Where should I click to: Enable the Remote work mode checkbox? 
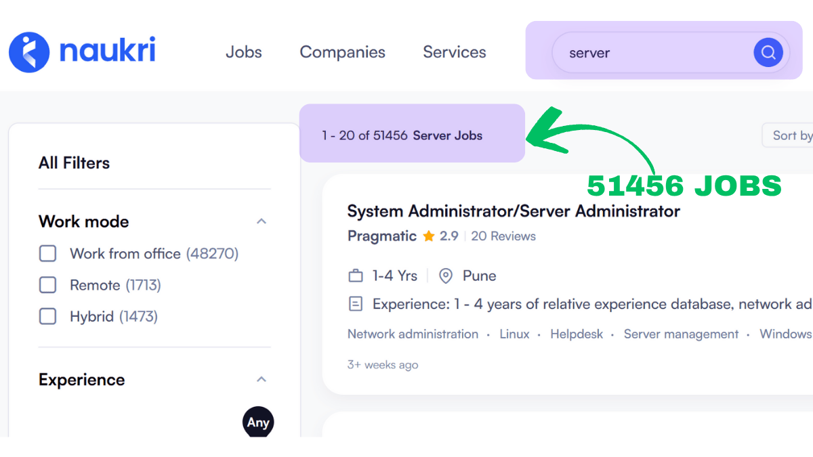[47, 285]
